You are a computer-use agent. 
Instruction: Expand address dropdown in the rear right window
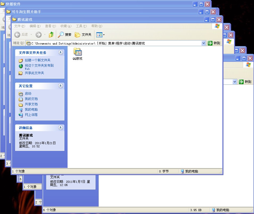tap(235, 82)
